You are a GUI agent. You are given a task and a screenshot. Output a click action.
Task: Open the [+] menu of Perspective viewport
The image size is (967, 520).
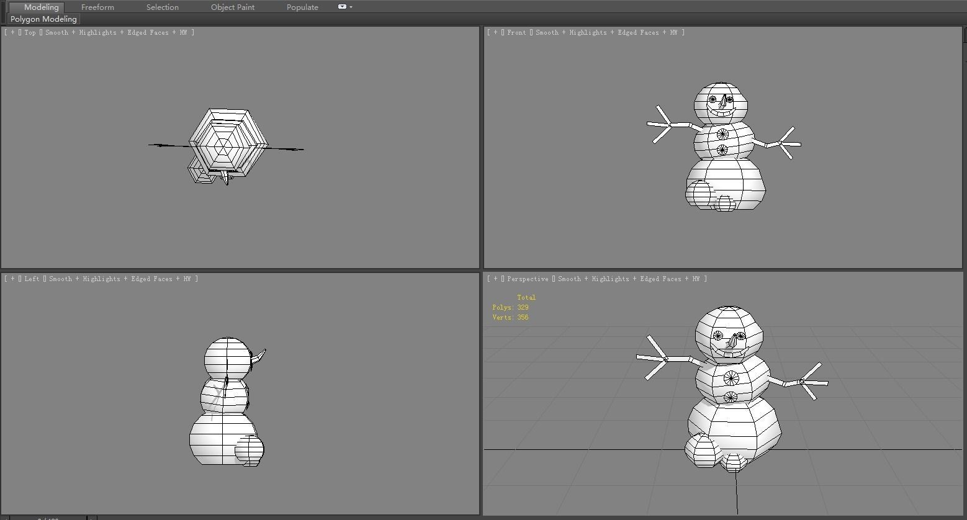coord(495,279)
